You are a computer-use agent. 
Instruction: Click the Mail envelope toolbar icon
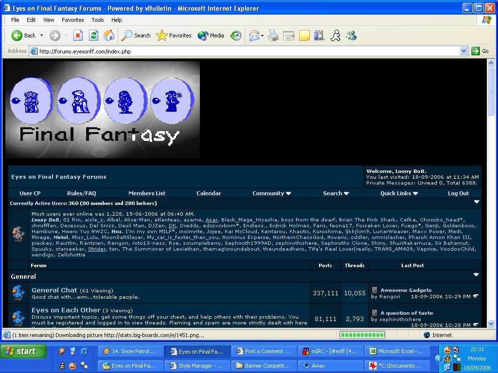254,35
